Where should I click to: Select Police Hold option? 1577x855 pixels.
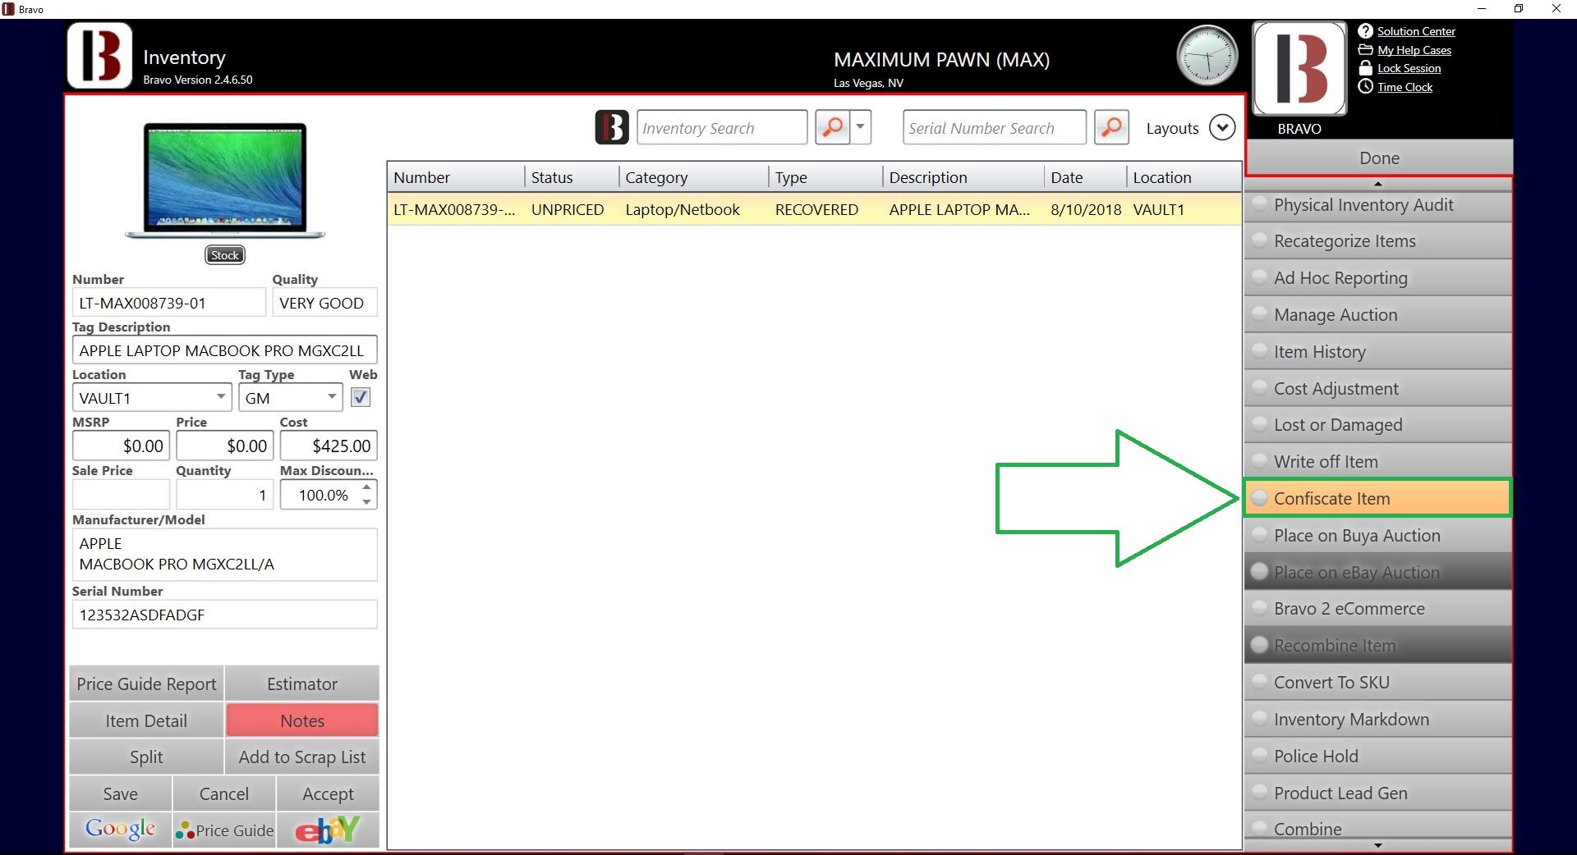click(1378, 757)
